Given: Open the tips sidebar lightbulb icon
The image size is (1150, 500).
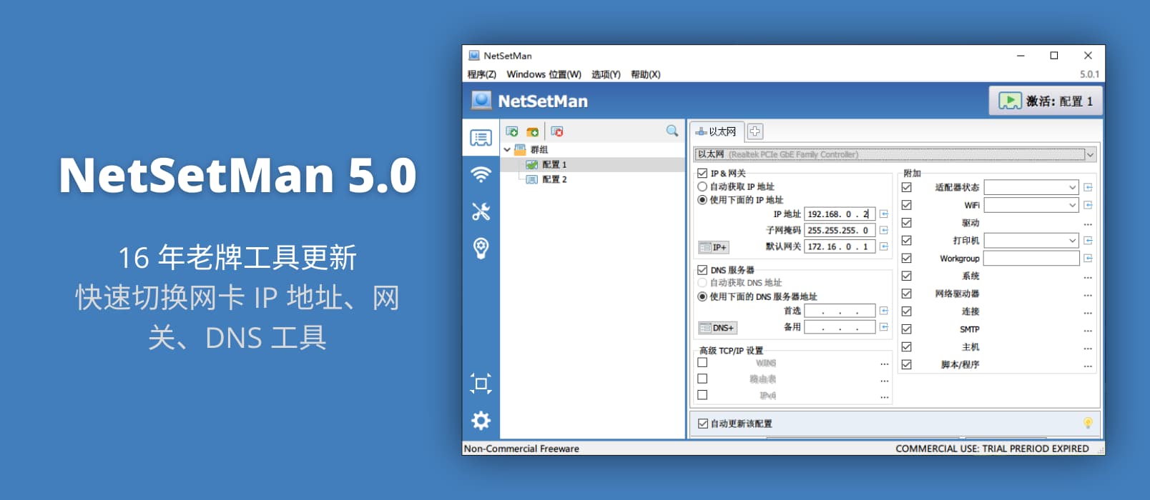Looking at the screenshot, I should click(481, 248).
